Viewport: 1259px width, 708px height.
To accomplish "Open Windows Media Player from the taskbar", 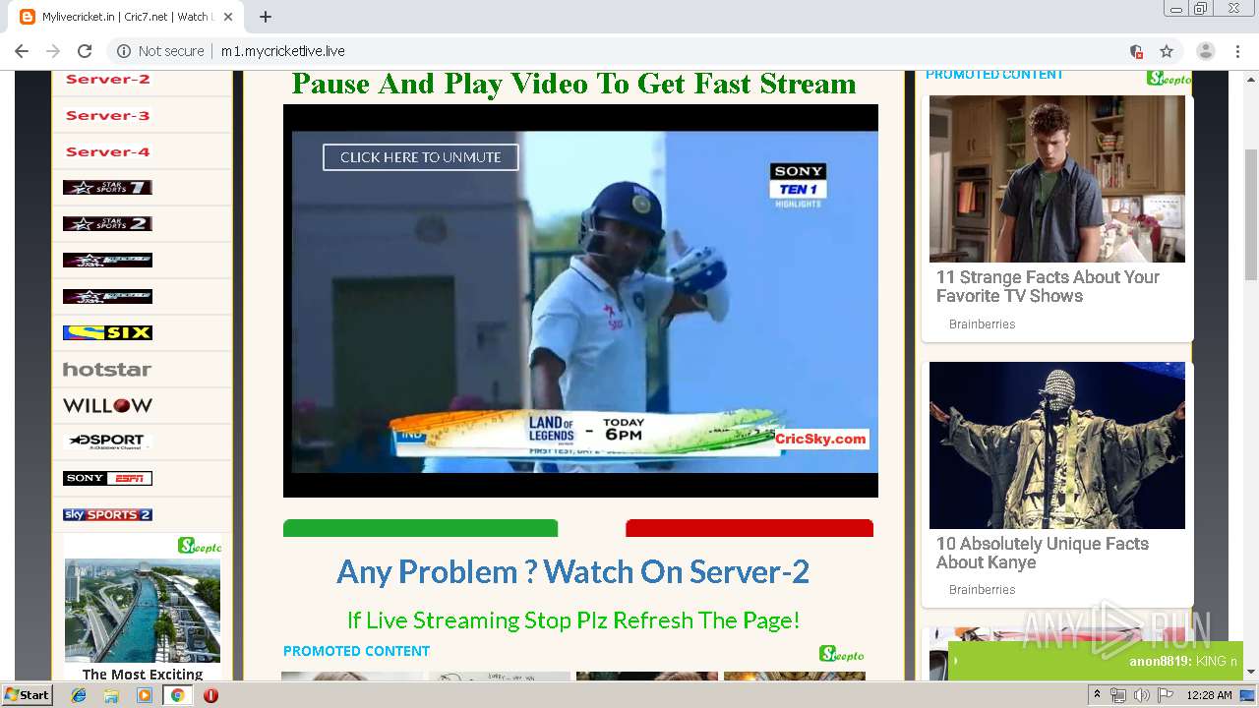I will [x=145, y=695].
